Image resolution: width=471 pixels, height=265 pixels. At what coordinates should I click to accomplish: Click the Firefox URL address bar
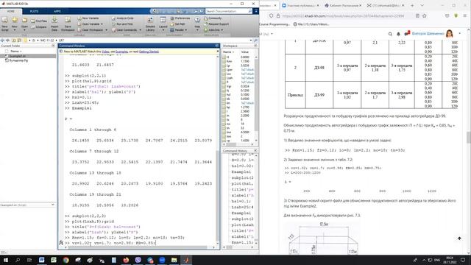[344, 15]
